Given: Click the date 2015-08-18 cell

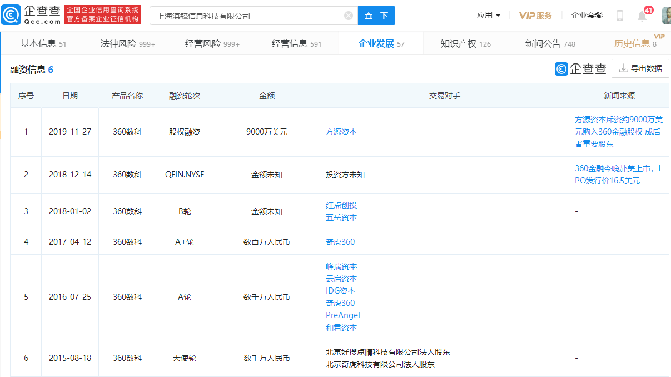Looking at the screenshot, I should point(70,358).
